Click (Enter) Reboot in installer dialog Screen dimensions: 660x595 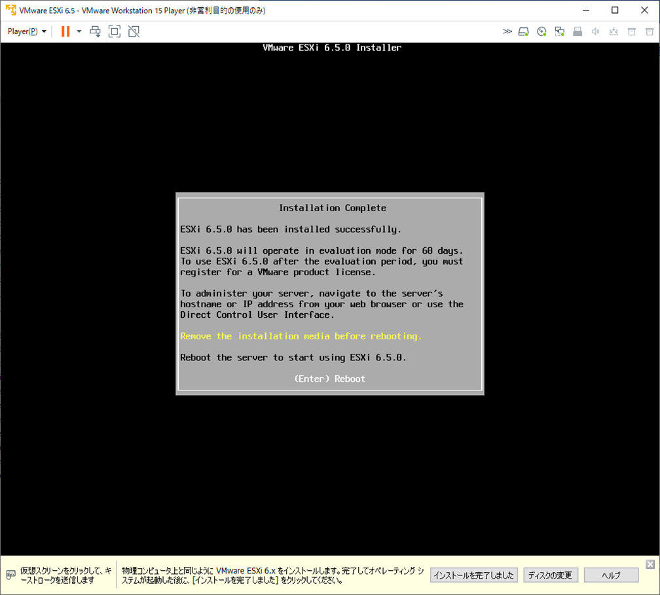point(329,379)
